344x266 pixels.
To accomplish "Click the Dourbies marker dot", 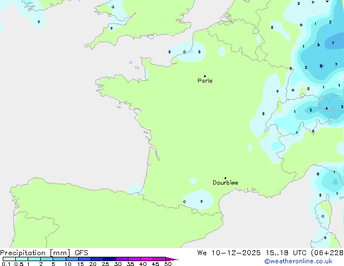I will point(225,178).
